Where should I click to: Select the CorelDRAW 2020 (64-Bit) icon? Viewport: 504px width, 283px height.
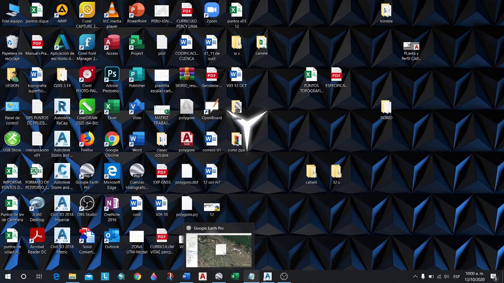coord(87,112)
